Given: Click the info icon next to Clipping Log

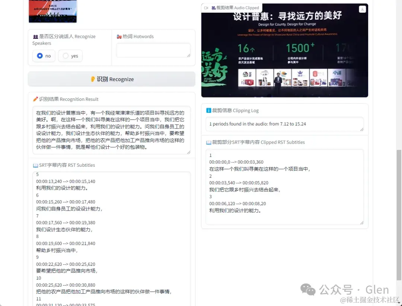Looking at the screenshot, I should [208, 110].
